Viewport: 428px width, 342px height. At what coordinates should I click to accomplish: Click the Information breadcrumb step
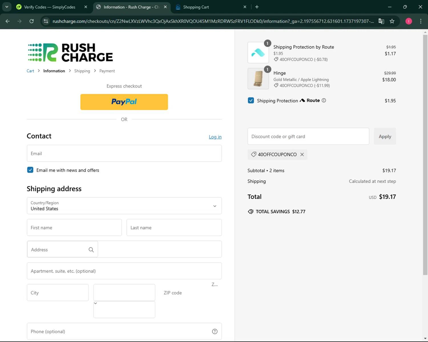54,71
